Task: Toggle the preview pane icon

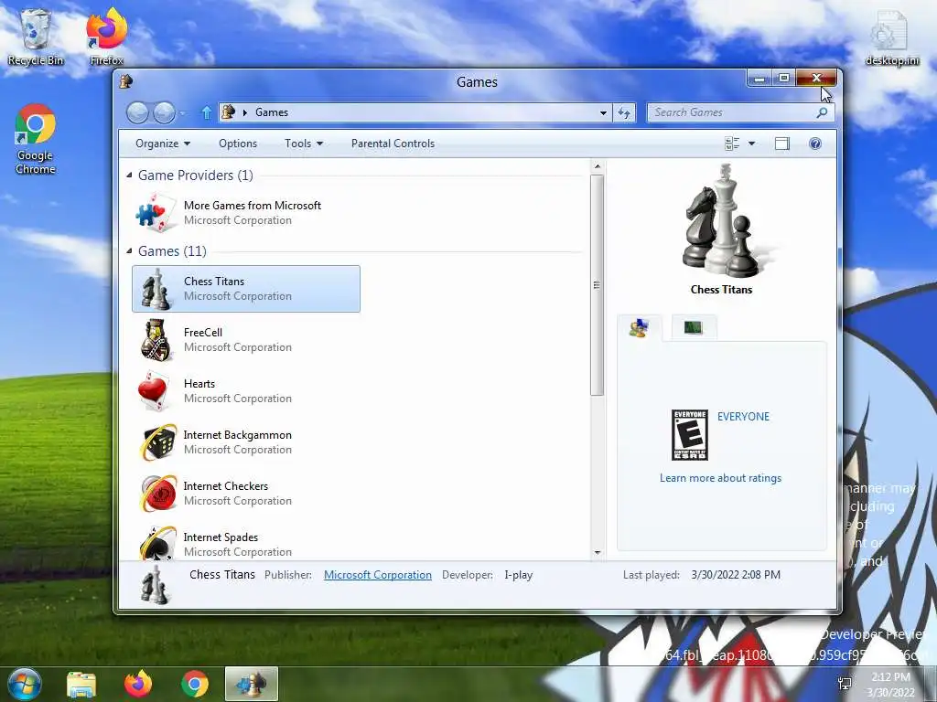Action: point(781,144)
